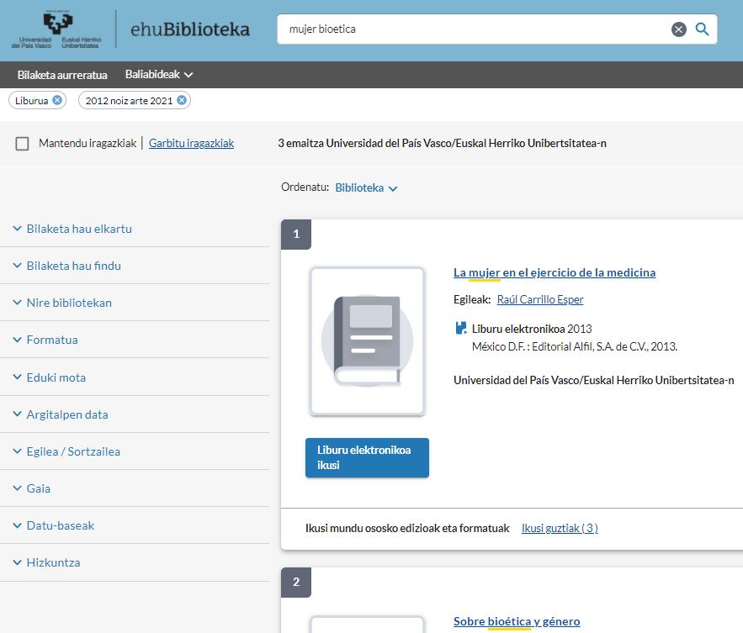Viewport: 743px width, 633px height.
Task: Toggle the Mantendu iragazkiak checkbox
Action: 23,144
